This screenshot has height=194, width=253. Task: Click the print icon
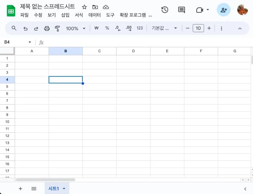click(x=47, y=28)
